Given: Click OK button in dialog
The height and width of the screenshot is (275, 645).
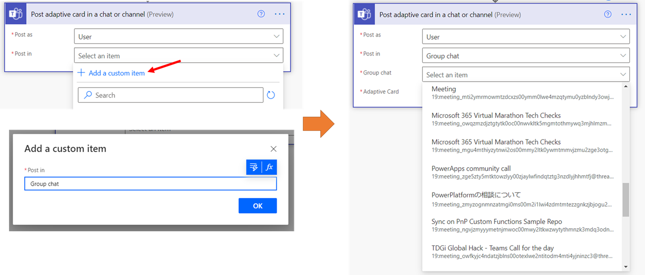Looking at the screenshot, I should [257, 205].
